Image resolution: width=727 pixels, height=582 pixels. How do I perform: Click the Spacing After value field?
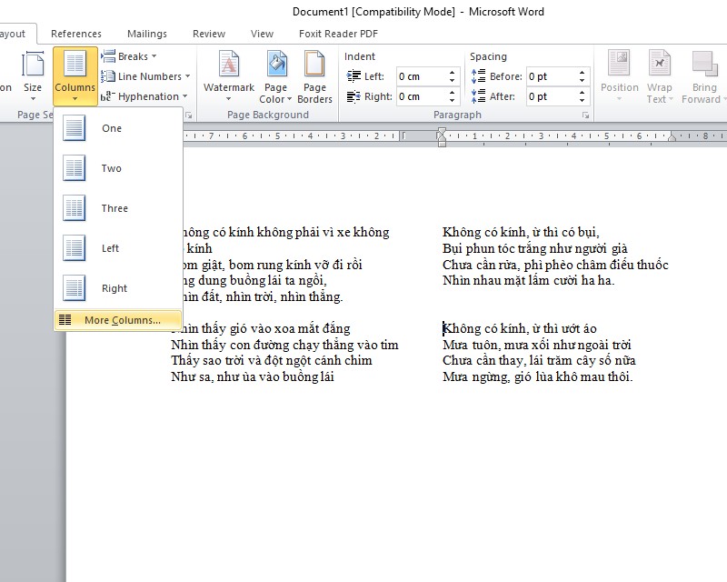[x=552, y=96]
